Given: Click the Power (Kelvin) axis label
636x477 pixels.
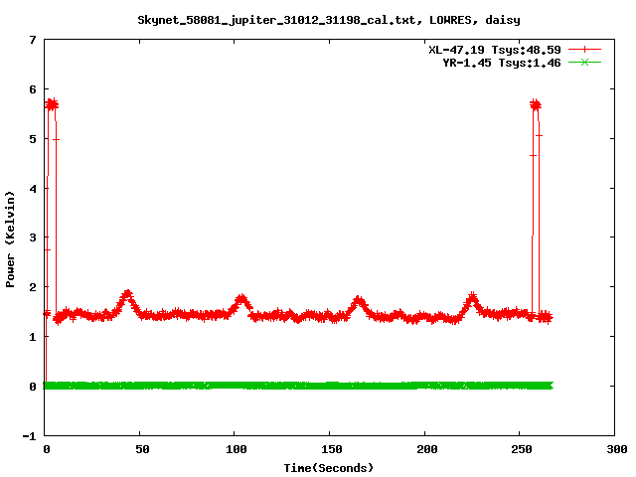Looking at the screenshot, I should click(10, 239).
